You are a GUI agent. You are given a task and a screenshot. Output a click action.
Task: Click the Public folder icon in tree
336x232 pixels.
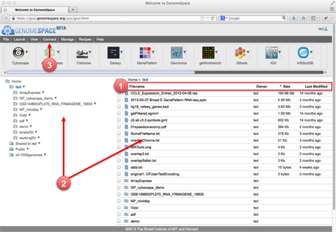pos(11,149)
